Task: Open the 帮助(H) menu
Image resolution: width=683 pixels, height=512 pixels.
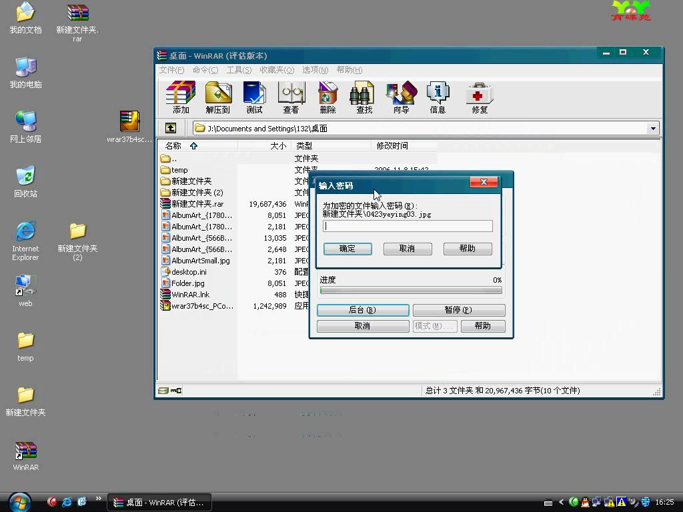Action: [x=350, y=70]
